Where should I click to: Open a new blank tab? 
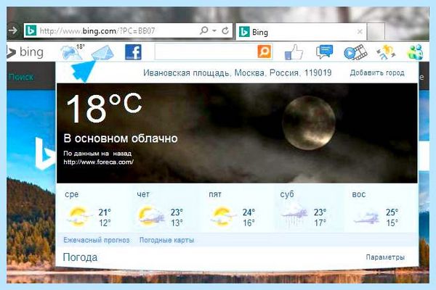click(x=376, y=31)
